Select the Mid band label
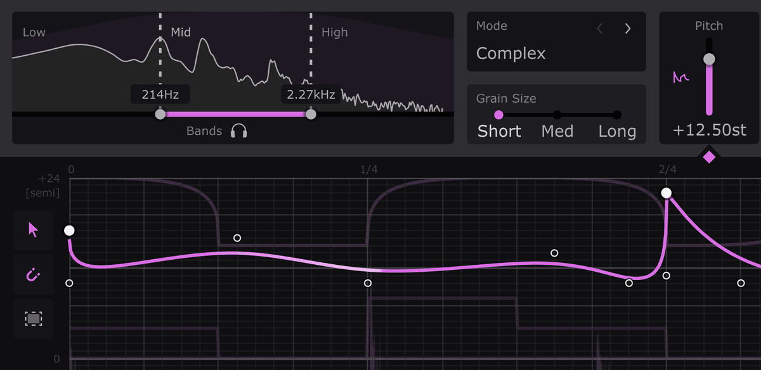 pyautogui.click(x=181, y=32)
